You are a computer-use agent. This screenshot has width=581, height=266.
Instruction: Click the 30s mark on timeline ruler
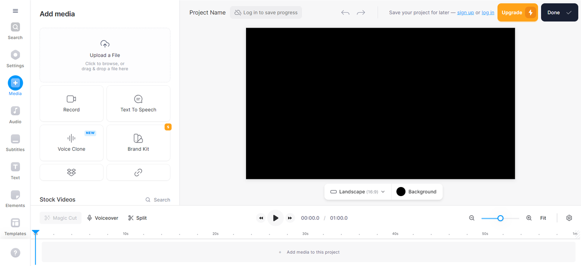(305, 234)
